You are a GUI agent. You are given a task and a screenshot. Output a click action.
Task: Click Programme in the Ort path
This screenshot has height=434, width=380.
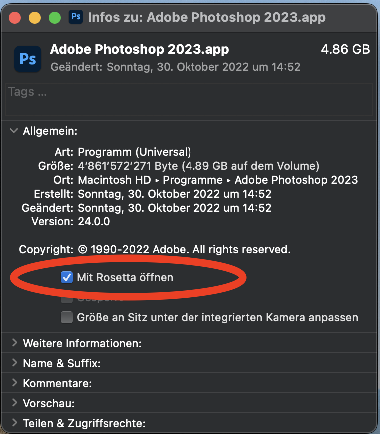pos(192,180)
